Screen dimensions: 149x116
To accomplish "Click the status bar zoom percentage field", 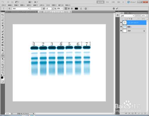I will click(8, 114).
